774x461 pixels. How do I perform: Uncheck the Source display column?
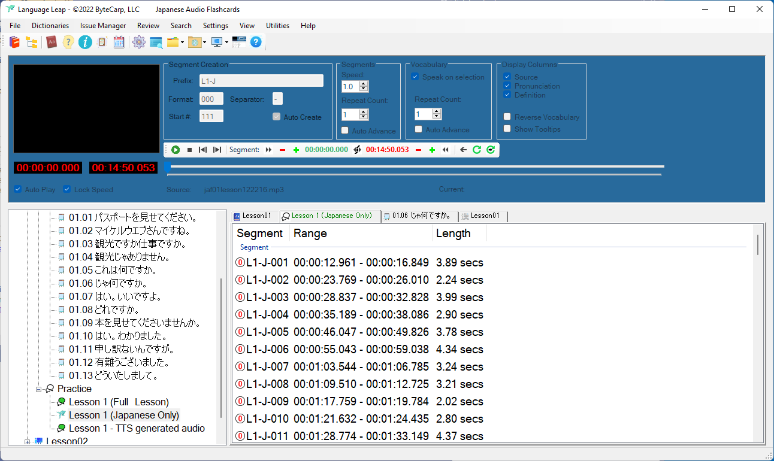click(x=507, y=77)
